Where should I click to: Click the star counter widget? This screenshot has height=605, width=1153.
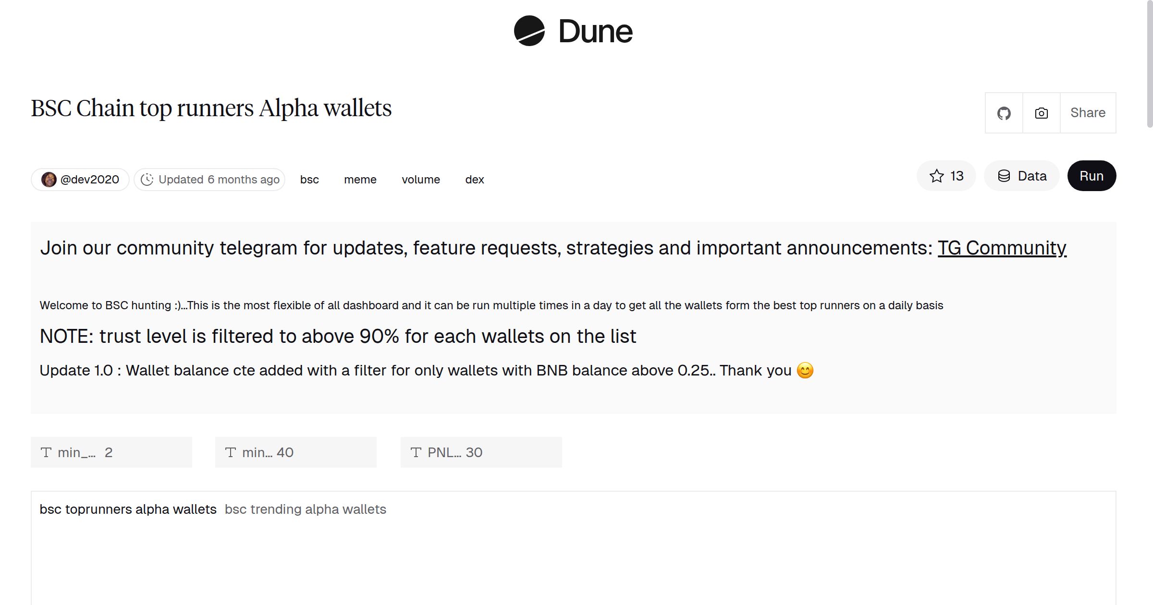click(x=946, y=176)
